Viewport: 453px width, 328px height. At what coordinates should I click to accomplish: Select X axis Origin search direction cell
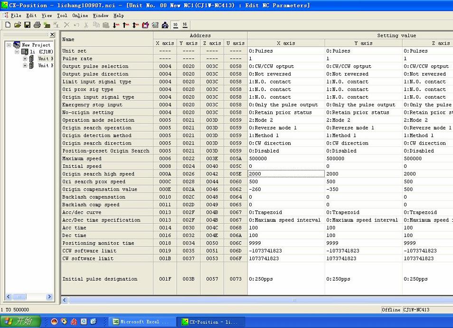pos(286,143)
